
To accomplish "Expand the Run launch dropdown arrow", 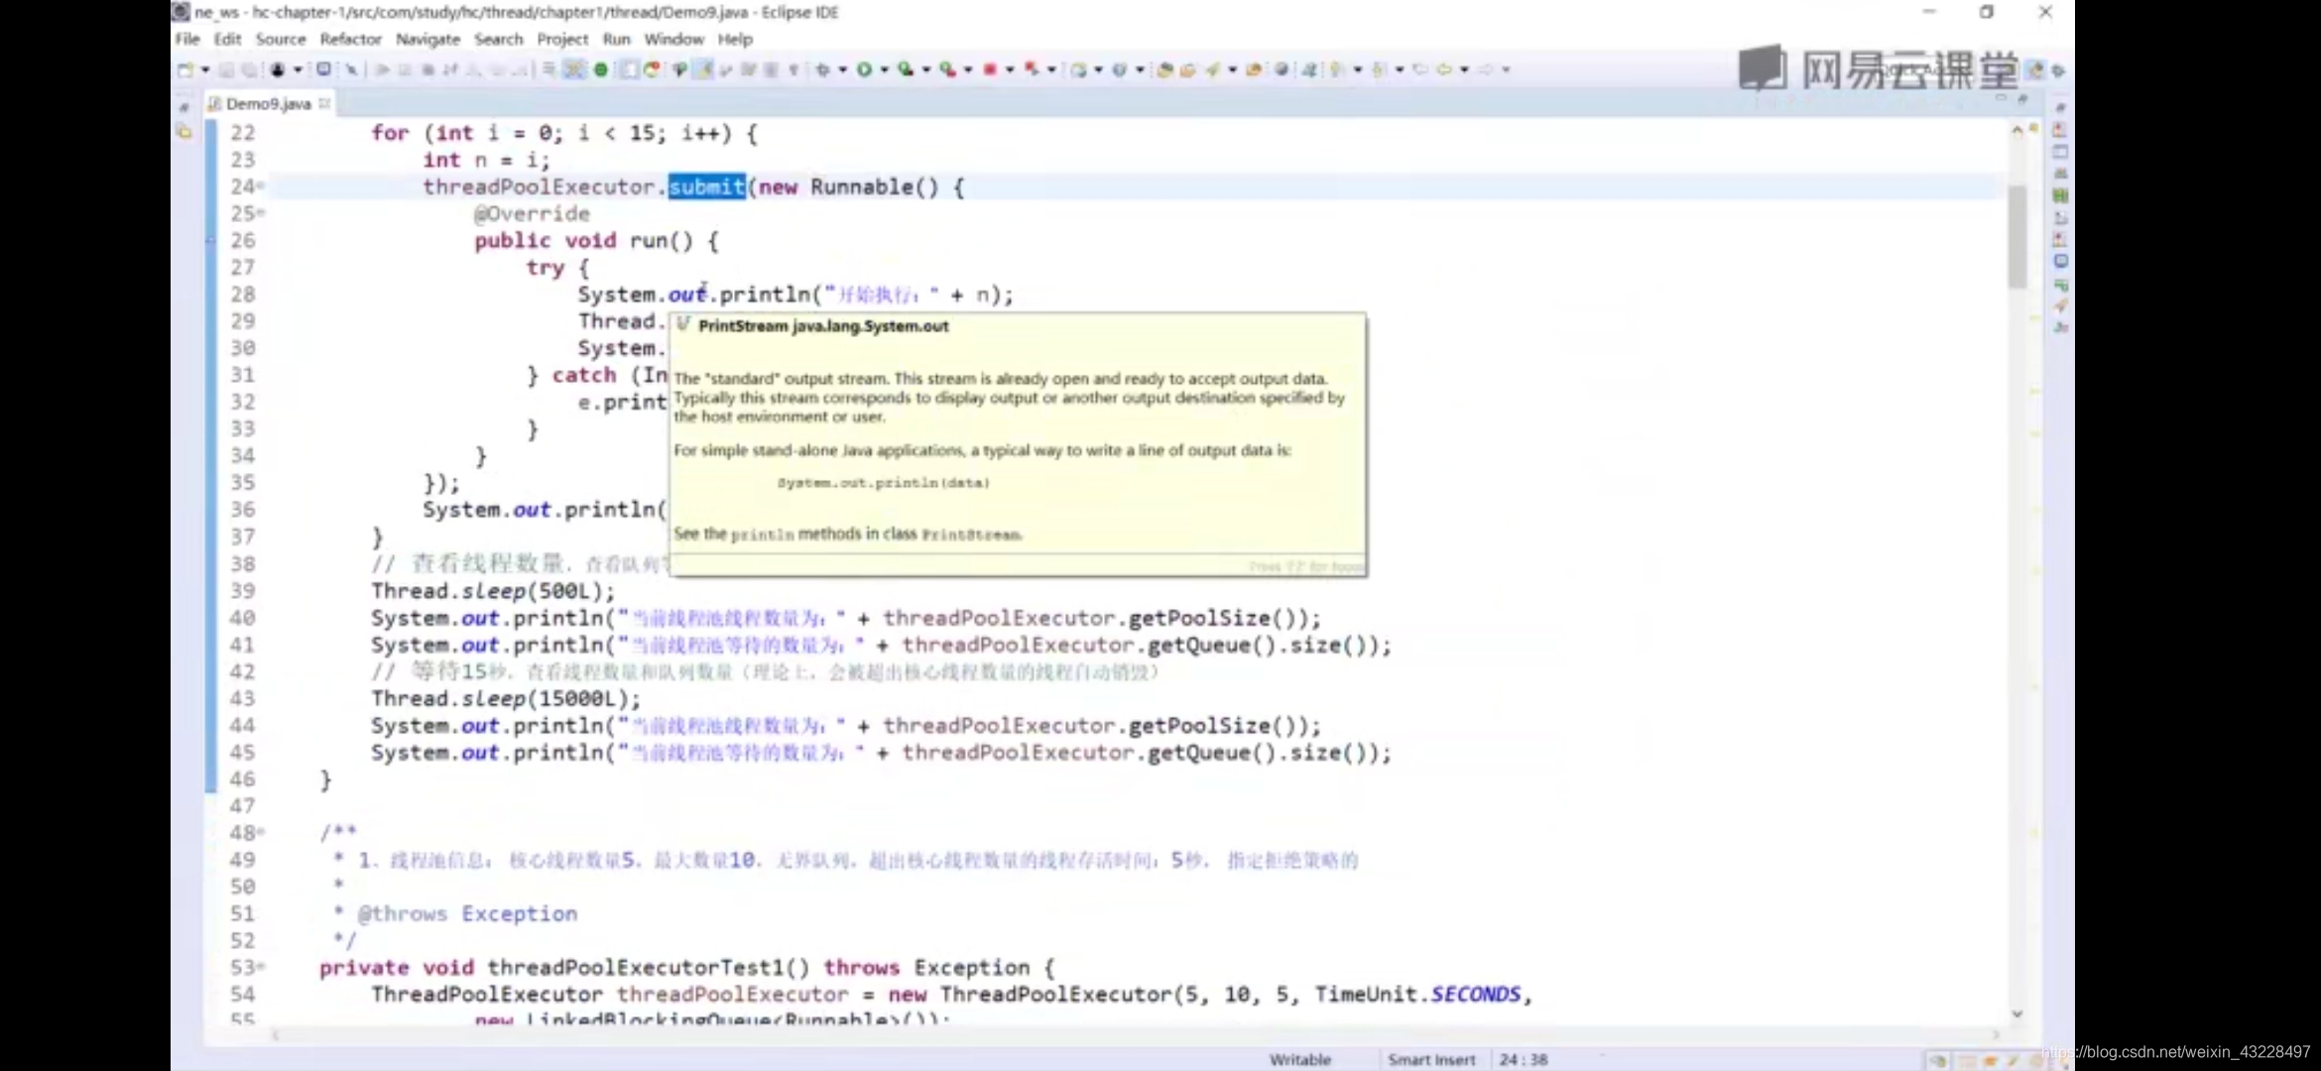I will point(884,69).
